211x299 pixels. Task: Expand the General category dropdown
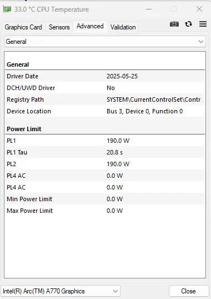pyautogui.click(x=105, y=42)
